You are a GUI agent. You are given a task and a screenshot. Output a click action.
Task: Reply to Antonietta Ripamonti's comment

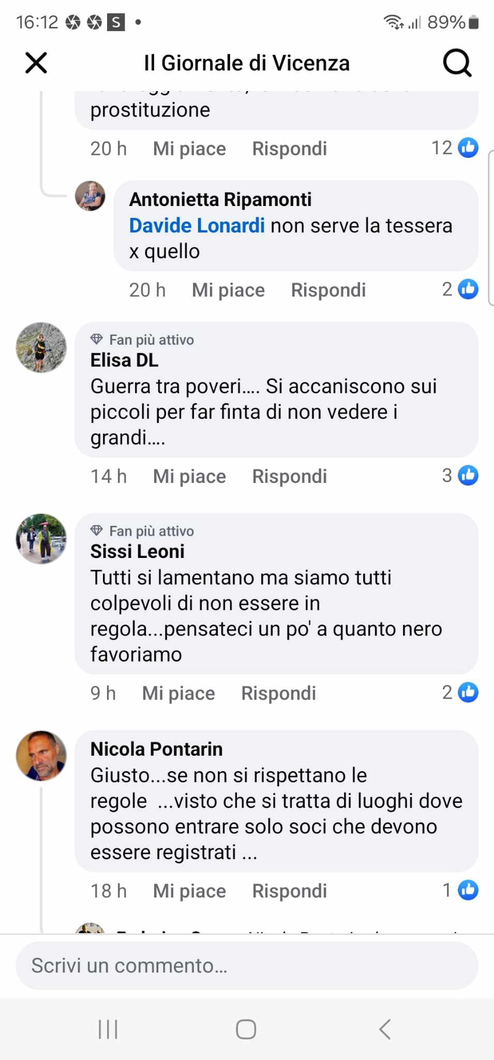pyautogui.click(x=328, y=290)
